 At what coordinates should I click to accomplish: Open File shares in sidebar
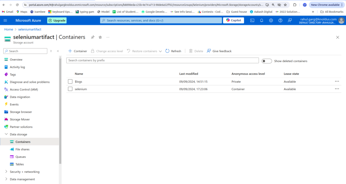[22, 149]
